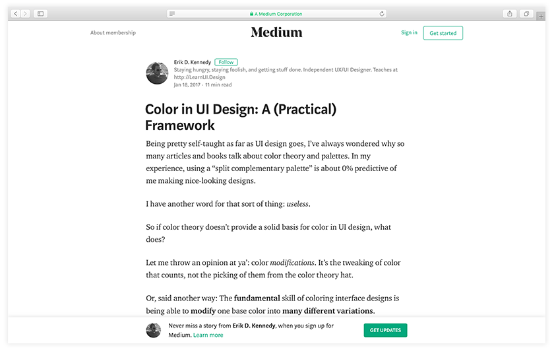Viewport: 554px width, 350px height.
Task: Click the address bar URL field
Action: click(277, 13)
